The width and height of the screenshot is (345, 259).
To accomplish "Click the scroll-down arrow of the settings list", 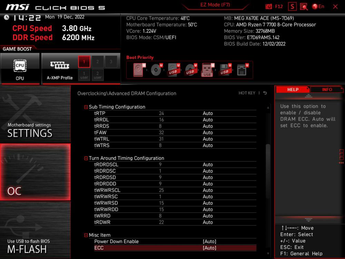I will (x=268, y=254).
